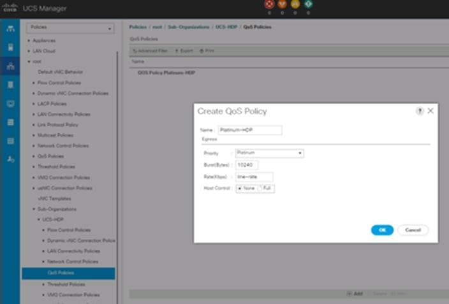Close the Create QoS Policy dialog

(x=431, y=111)
